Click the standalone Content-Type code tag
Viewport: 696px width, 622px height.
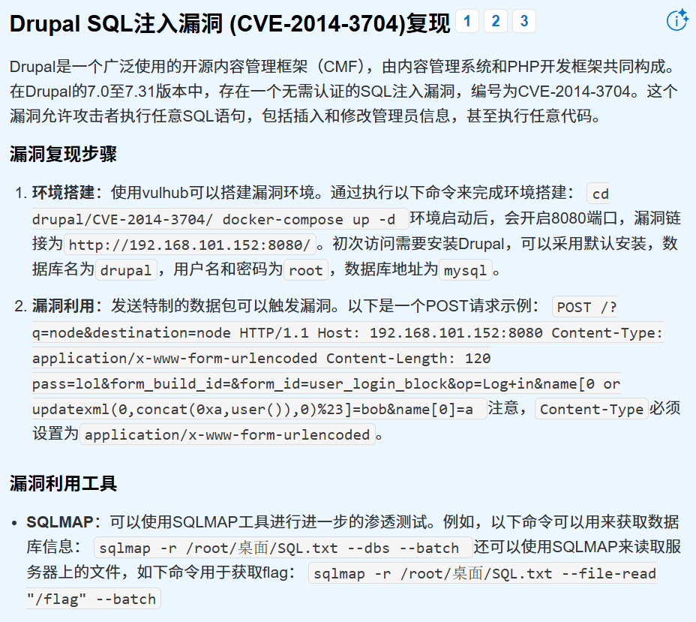(x=592, y=409)
